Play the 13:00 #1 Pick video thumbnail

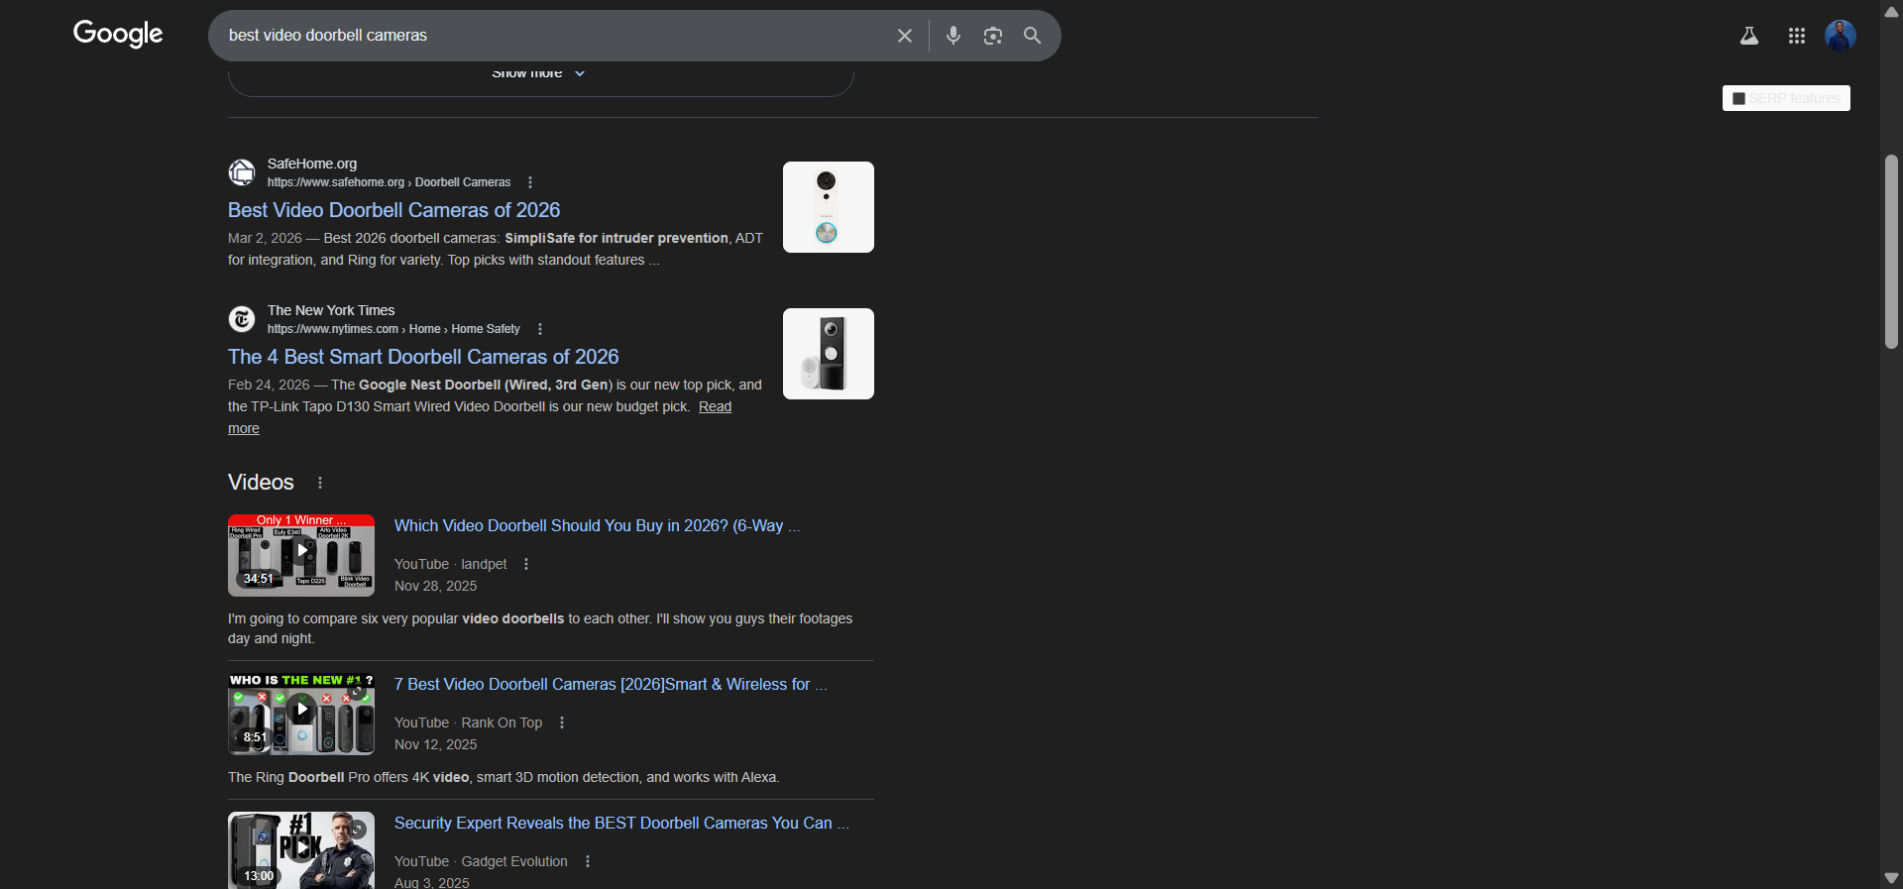point(301,850)
